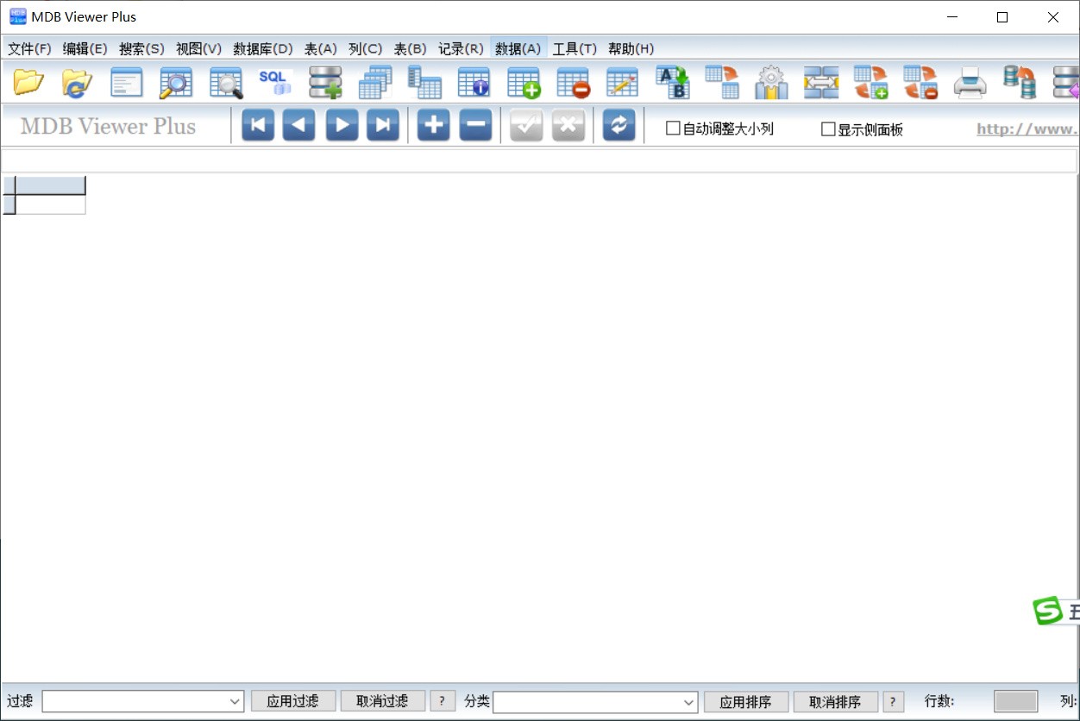Delete record with the minus button
1080x721 pixels.
(x=475, y=125)
